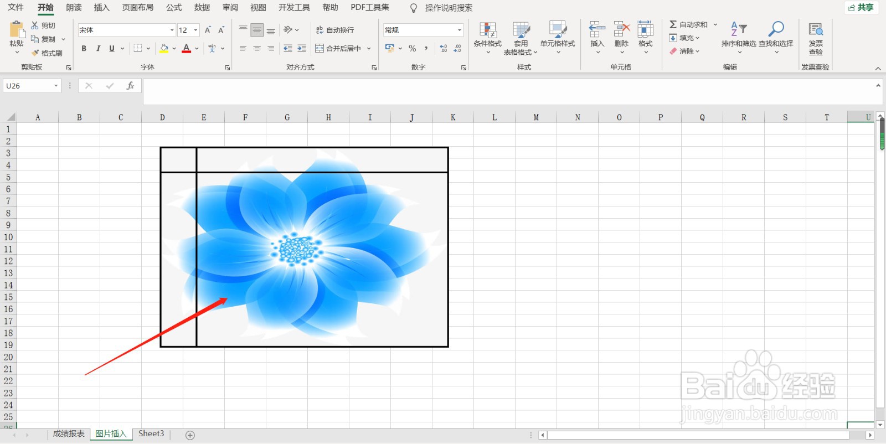The height and width of the screenshot is (444, 886).
Task: Switch to the 公式 ribbon tab
Action: point(174,8)
